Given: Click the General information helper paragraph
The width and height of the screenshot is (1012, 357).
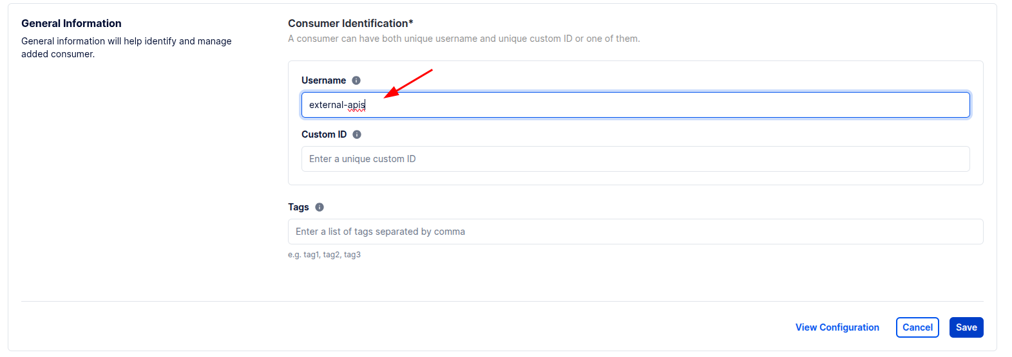Looking at the screenshot, I should pos(126,48).
